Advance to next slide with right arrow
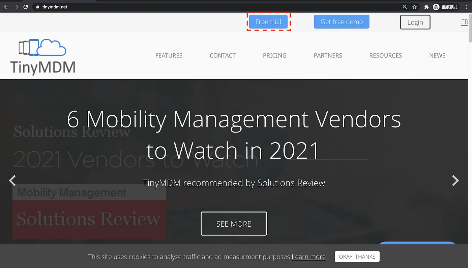Image resolution: width=472 pixels, height=268 pixels. [x=455, y=181]
